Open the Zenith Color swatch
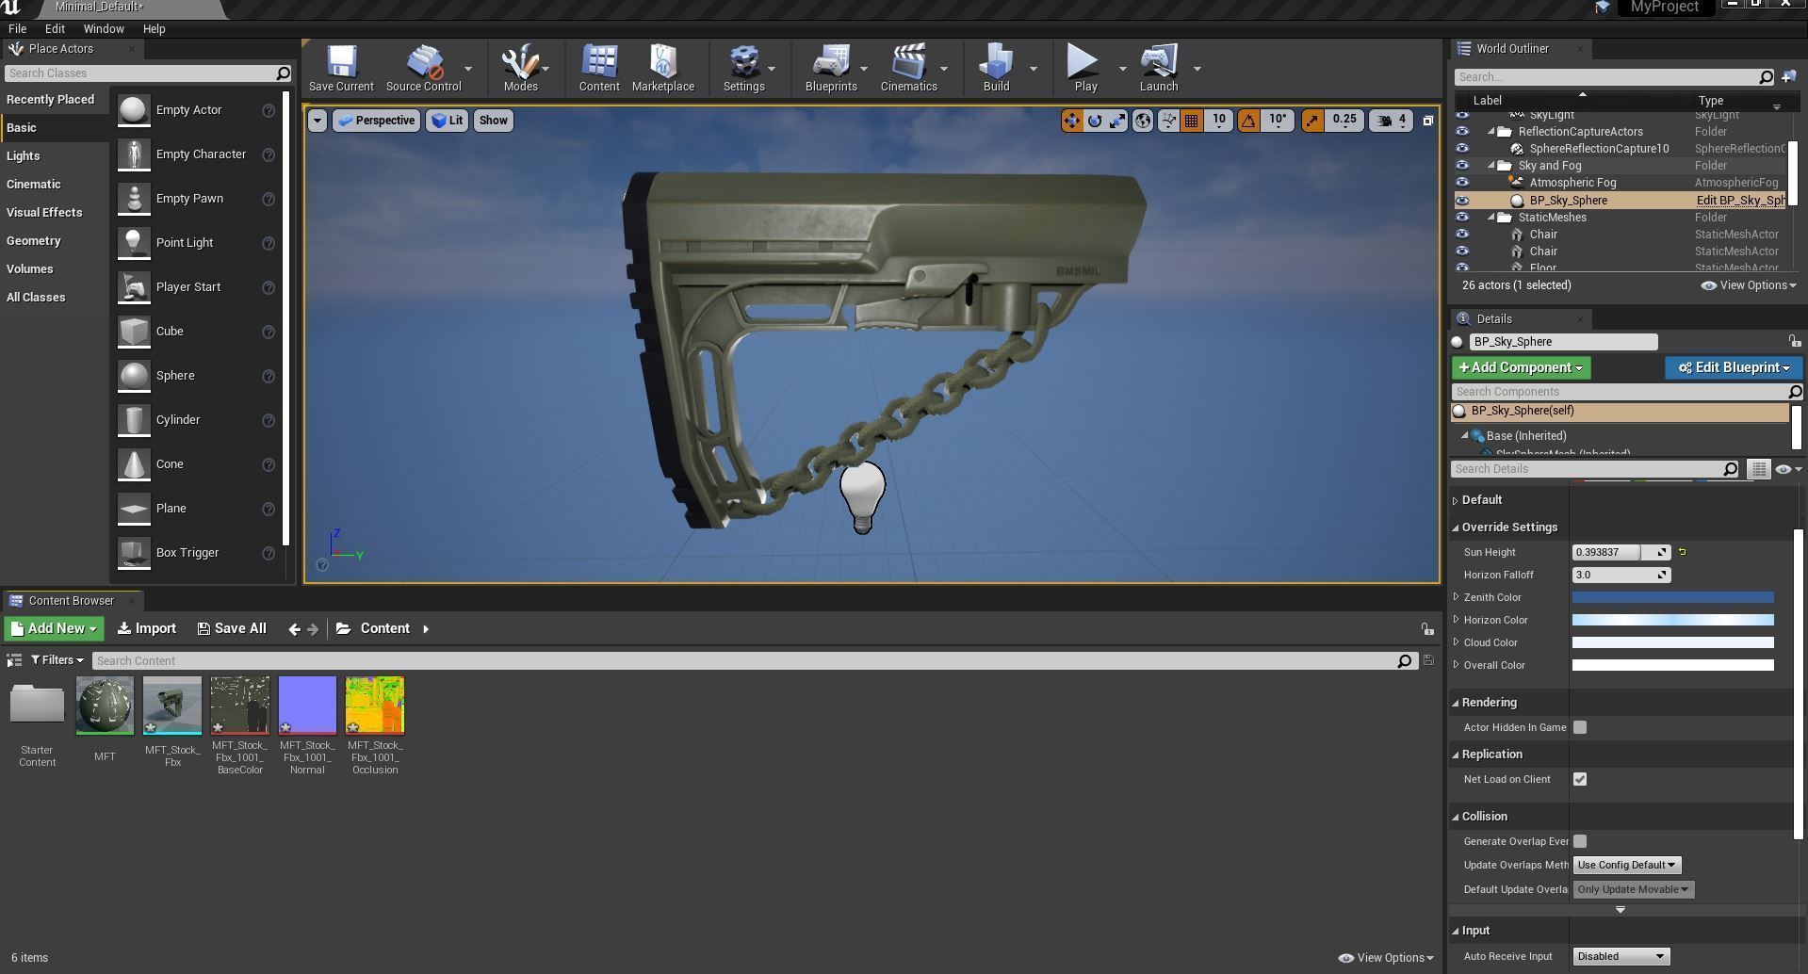Viewport: 1808px width, 974px height. [1672, 597]
